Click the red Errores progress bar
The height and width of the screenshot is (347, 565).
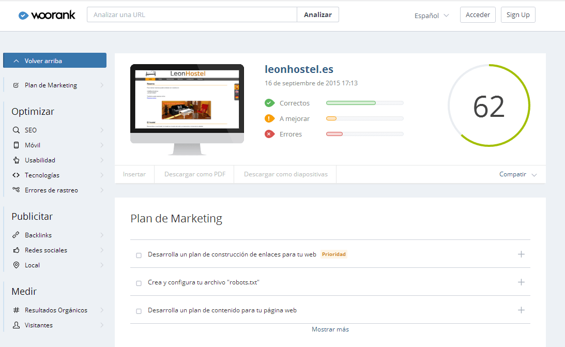tap(364, 134)
